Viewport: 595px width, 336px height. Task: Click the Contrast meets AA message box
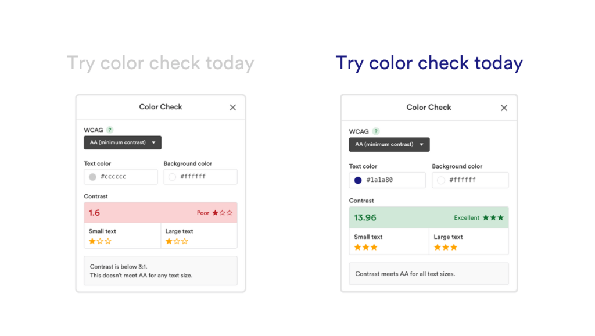point(428,273)
